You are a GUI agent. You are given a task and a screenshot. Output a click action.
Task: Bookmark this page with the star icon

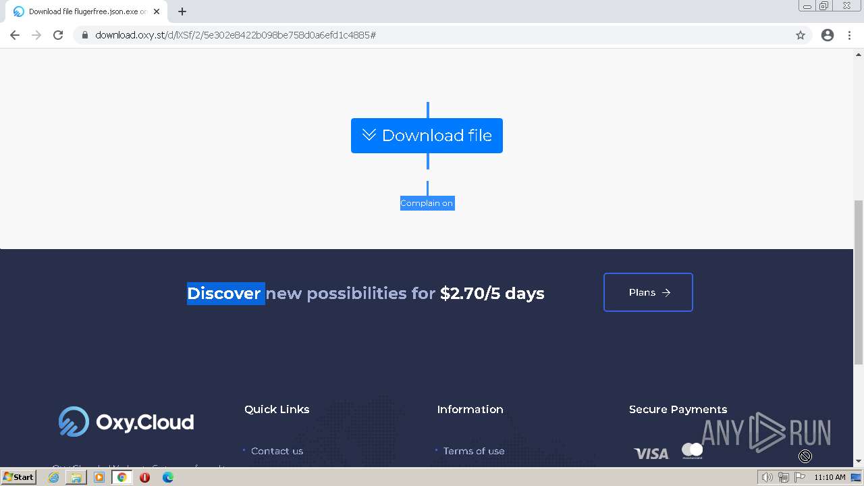[x=801, y=35]
